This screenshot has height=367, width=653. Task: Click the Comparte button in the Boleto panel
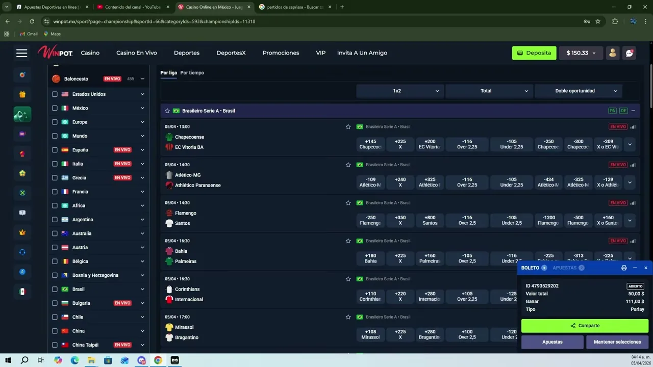click(585, 326)
